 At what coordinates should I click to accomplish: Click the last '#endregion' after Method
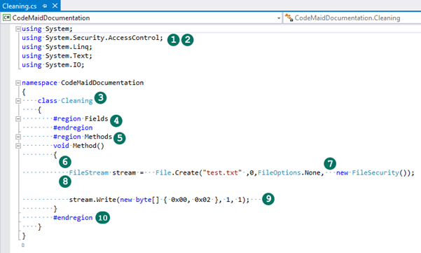[x=73, y=218]
